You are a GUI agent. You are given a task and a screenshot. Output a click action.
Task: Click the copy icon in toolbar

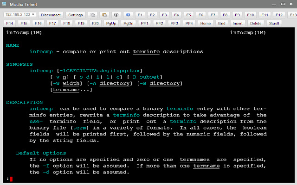(x=93, y=15)
